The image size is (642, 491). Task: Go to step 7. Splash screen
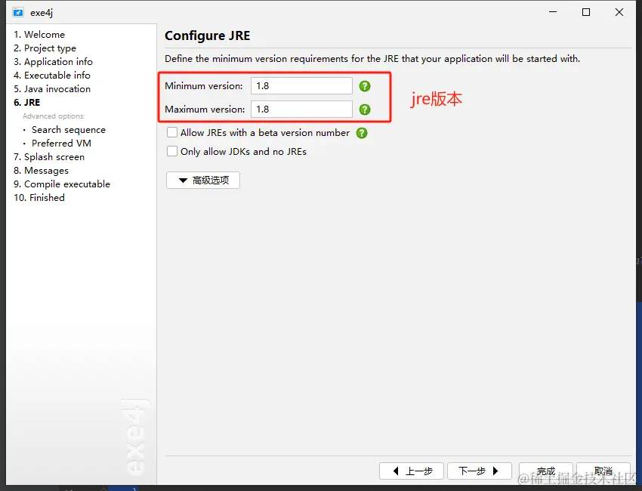click(49, 157)
